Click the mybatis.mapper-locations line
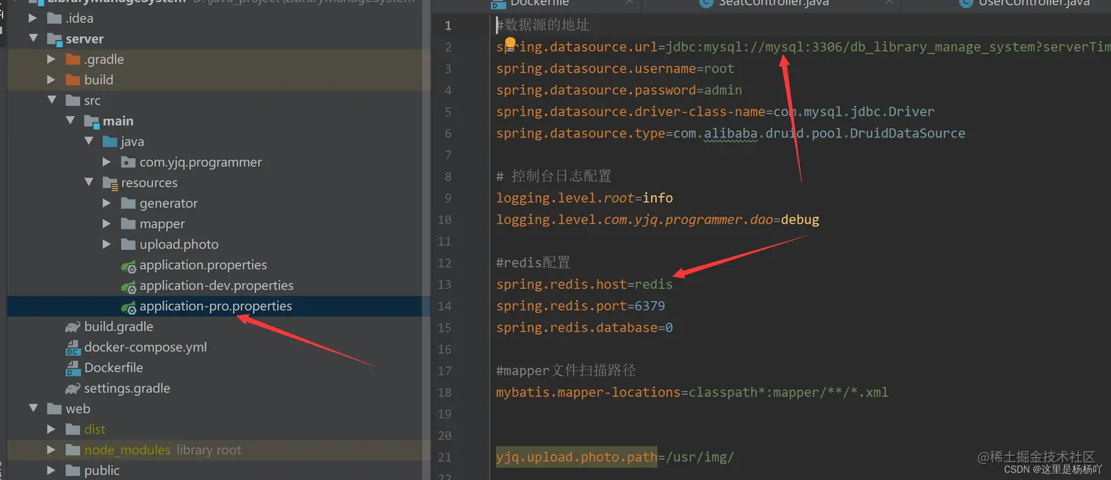1111x480 pixels. pos(692,393)
